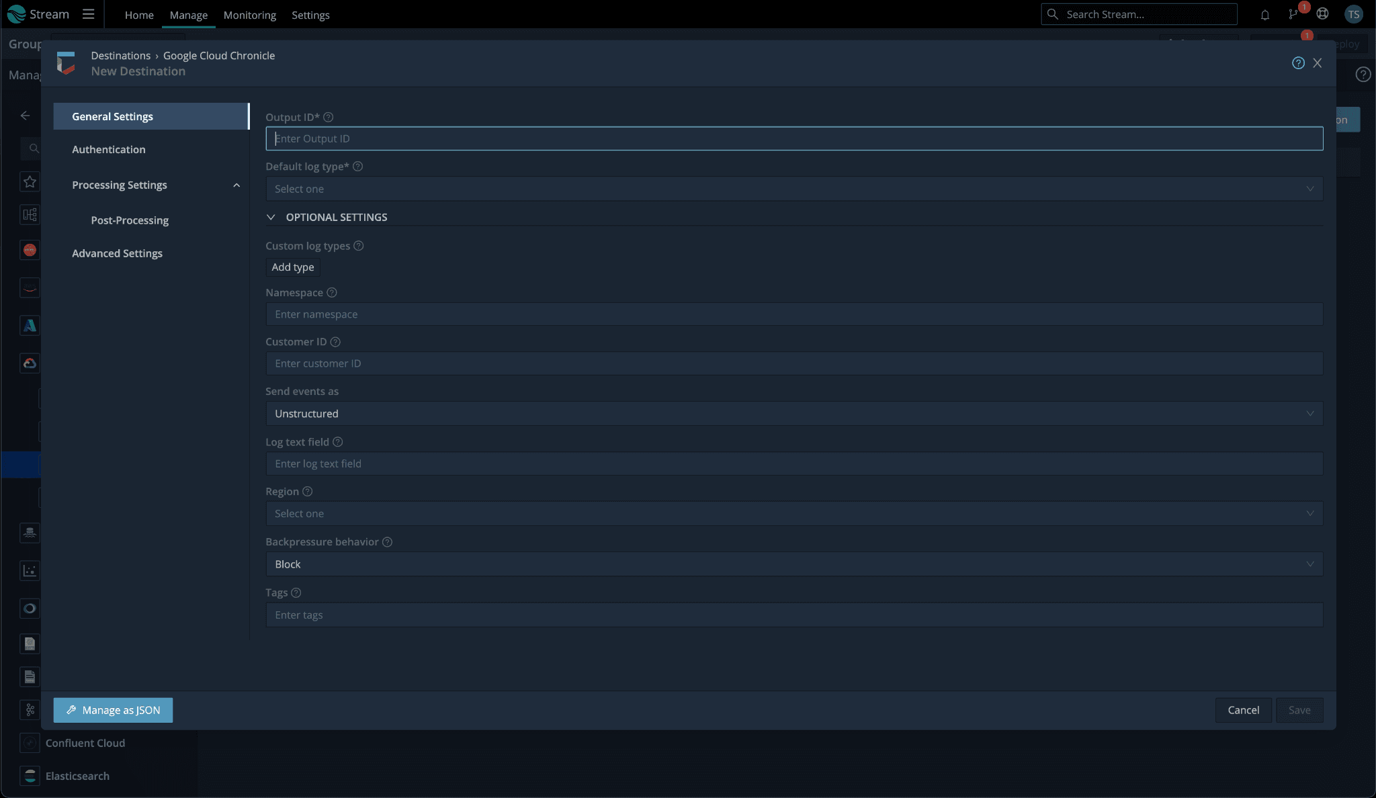
Task: Open the Region dropdown
Action: click(793, 514)
